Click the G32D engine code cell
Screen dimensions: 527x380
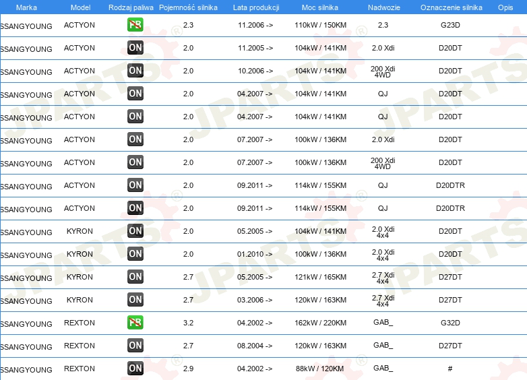[450, 323]
